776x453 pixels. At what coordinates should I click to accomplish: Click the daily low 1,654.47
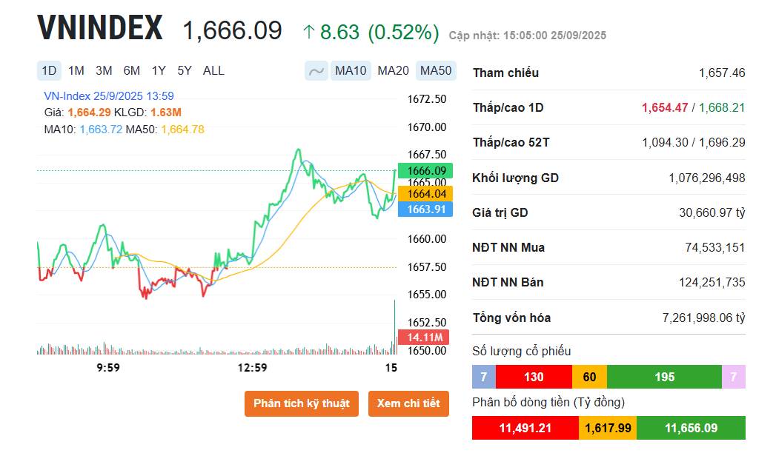pyautogui.click(x=665, y=107)
